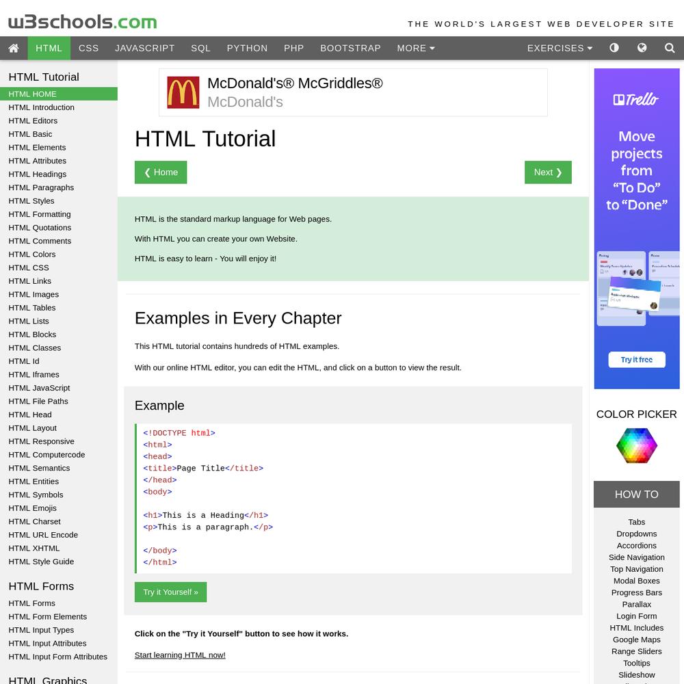Viewport: 684px width, 684px height.
Task: Open HTML File Paths link
Action: (58, 402)
